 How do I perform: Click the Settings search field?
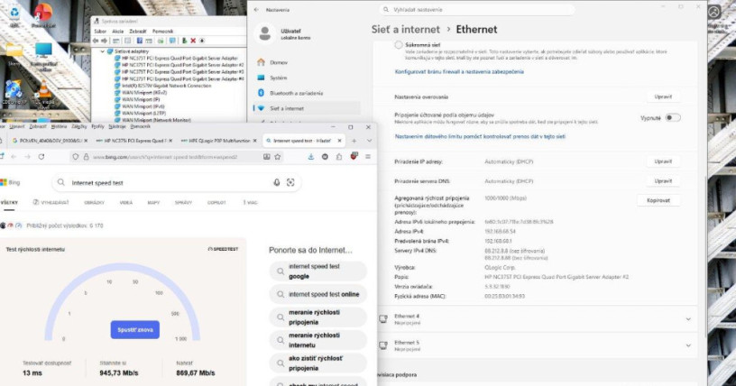[x=477, y=9]
